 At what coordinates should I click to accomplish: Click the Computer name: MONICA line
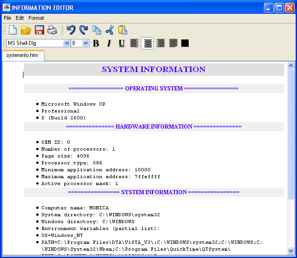click(x=75, y=208)
